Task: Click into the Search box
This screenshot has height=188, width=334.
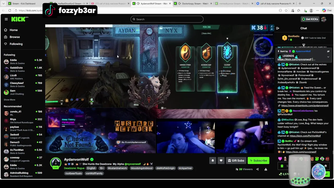Action: point(167,19)
